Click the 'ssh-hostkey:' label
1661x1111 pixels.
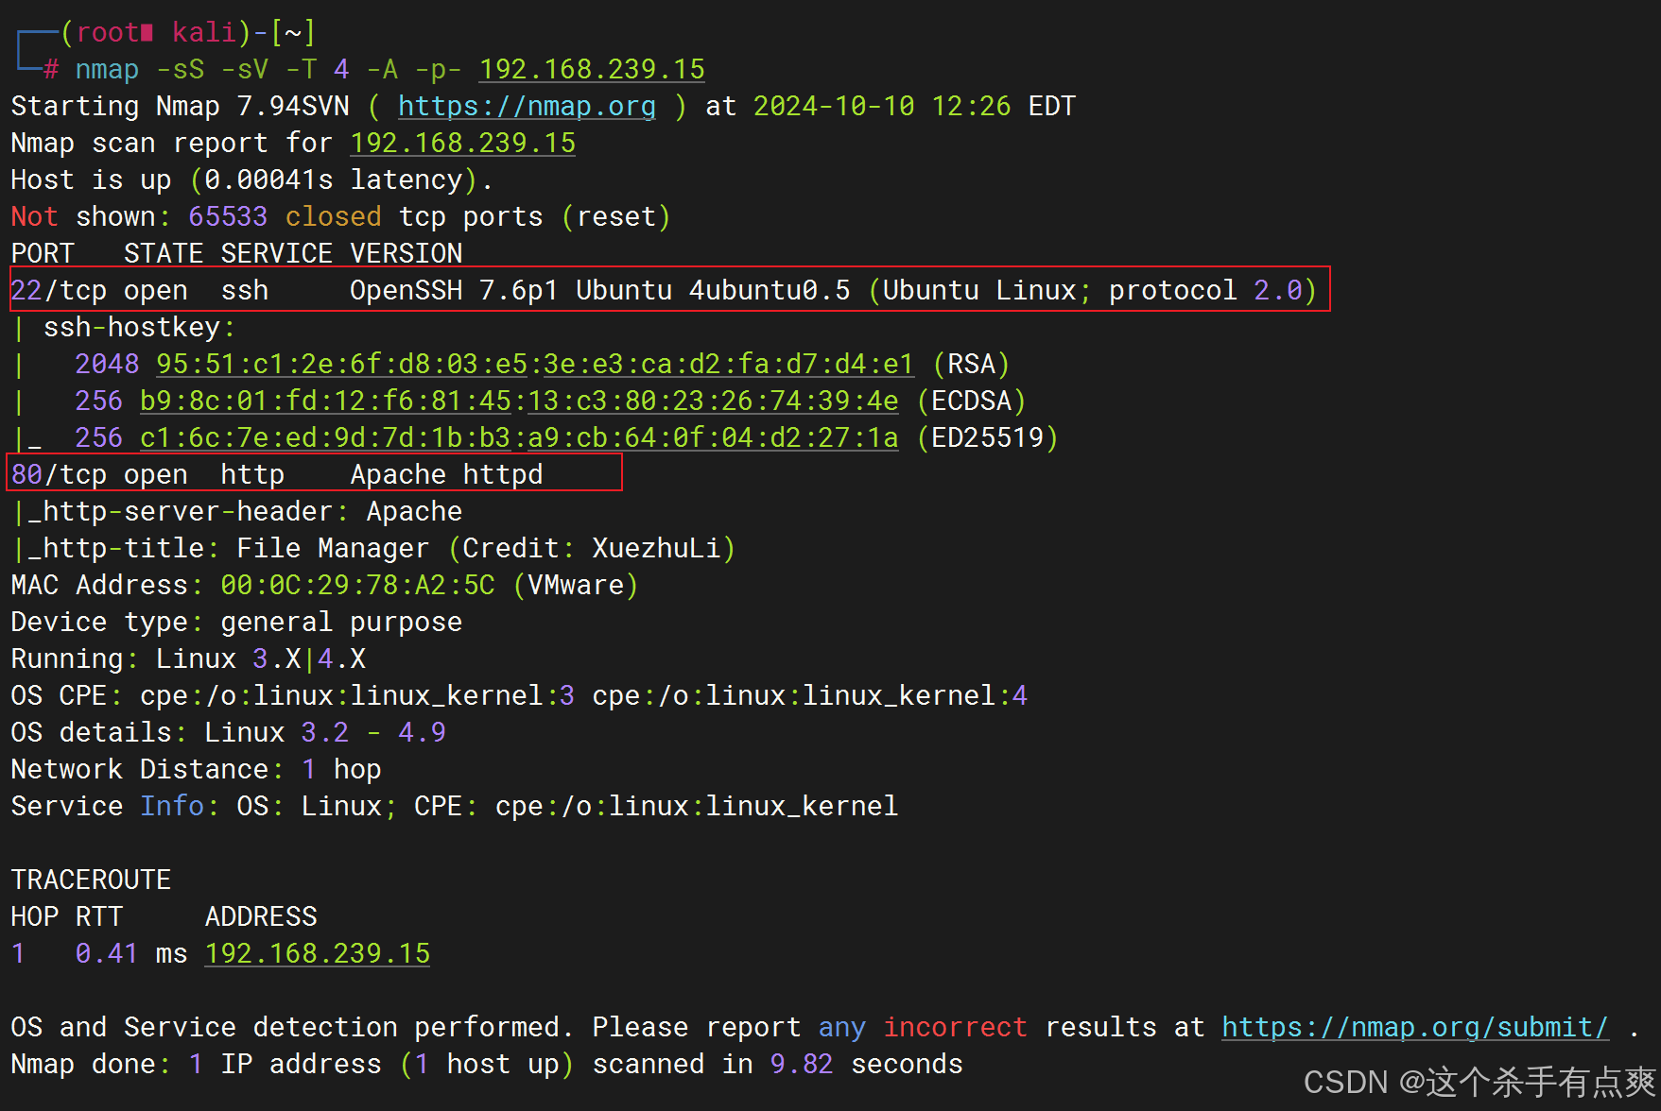coord(139,328)
